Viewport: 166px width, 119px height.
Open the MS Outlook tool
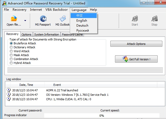(x=62, y=21)
